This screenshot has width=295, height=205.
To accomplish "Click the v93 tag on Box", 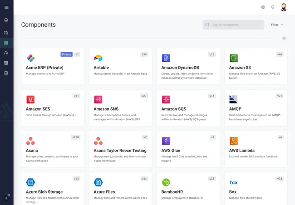I will 280,179.
